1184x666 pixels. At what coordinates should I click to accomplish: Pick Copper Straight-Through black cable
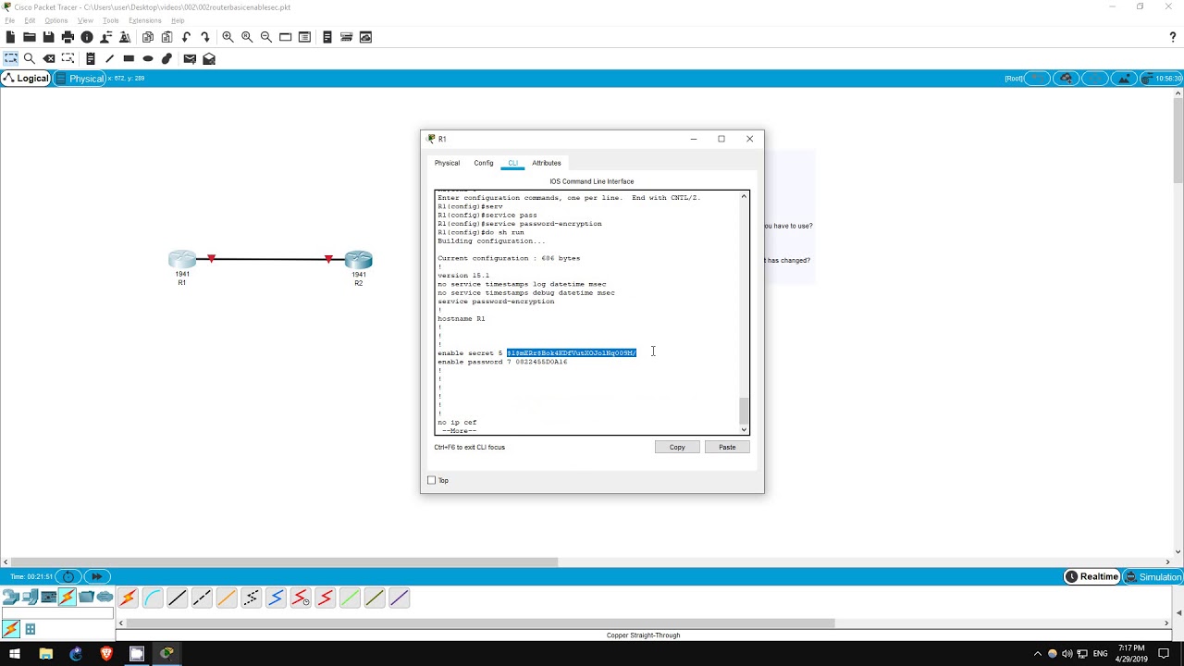(177, 598)
